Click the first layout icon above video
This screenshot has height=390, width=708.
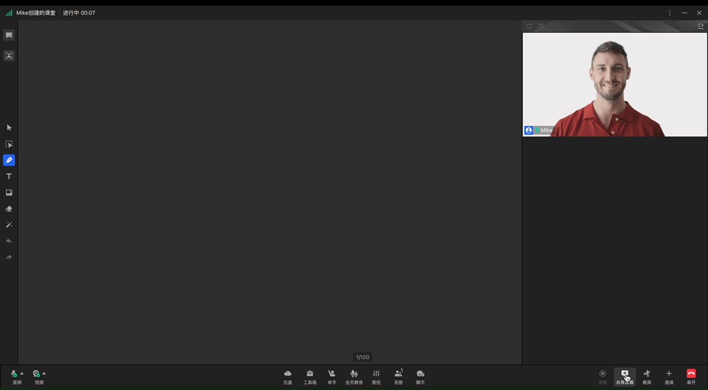point(529,26)
